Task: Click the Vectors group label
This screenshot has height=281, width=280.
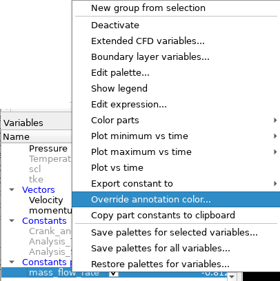Action: coord(39,189)
